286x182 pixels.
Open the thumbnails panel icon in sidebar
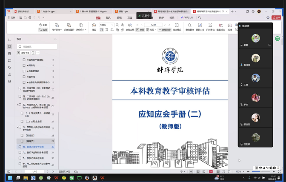pos(9,53)
